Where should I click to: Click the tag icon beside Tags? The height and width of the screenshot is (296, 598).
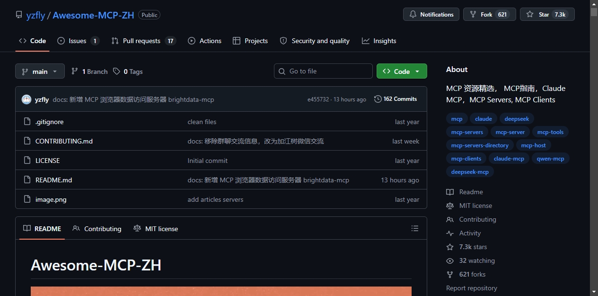coord(116,72)
